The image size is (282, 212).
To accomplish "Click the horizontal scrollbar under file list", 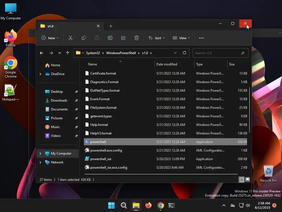I will click(x=161, y=174).
